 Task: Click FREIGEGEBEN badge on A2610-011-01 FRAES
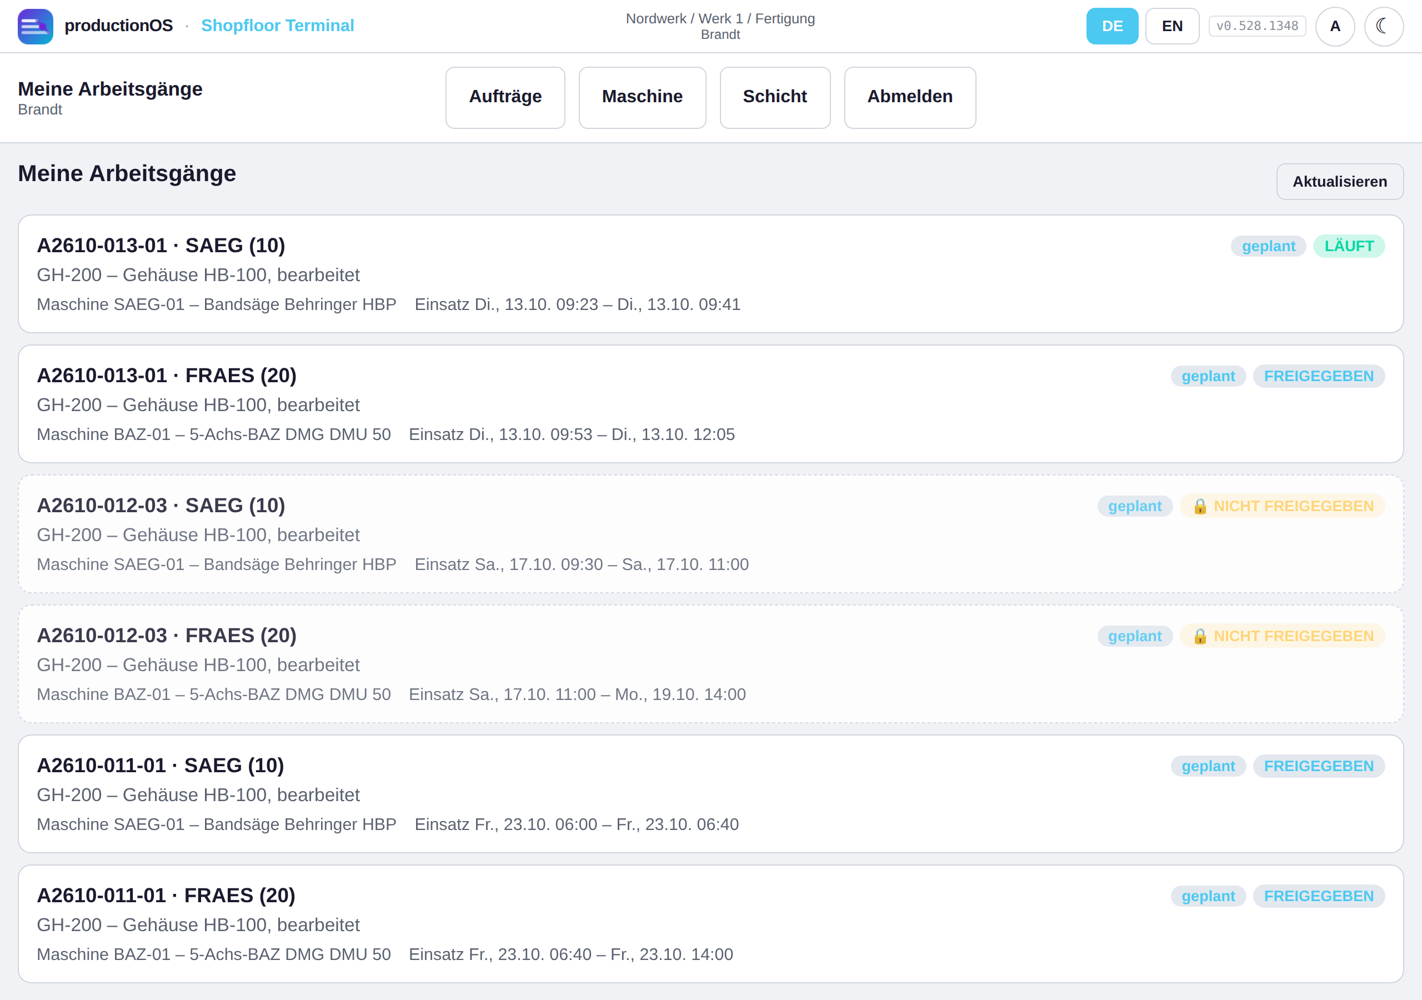point(1319,896)
